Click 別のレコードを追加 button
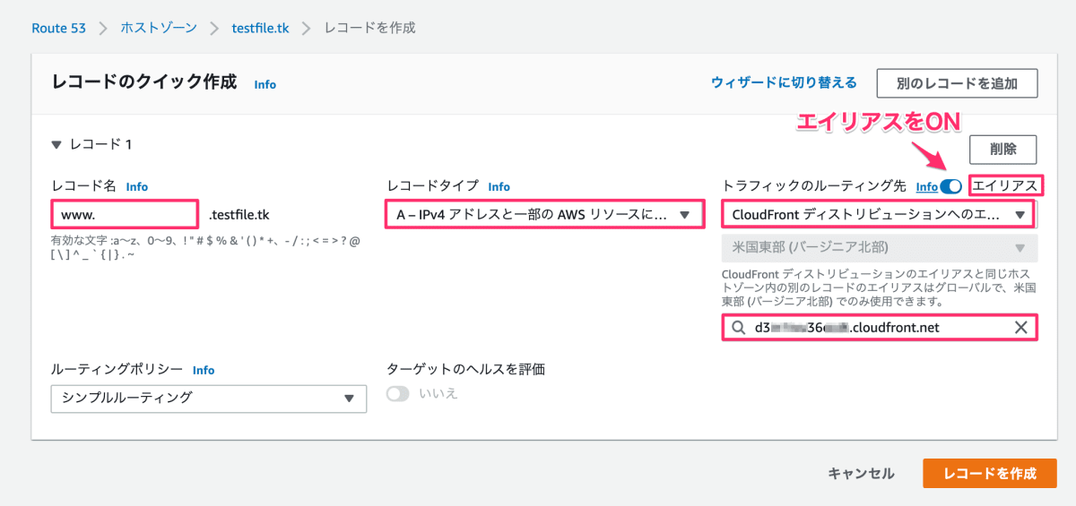 click(957, 83)
